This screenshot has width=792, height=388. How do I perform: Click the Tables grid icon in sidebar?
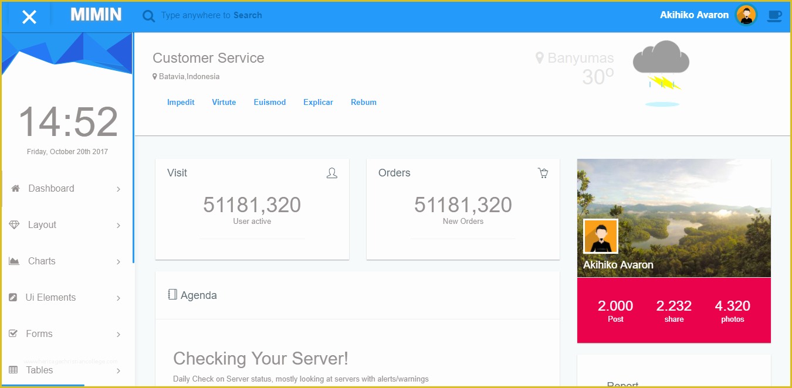coord(14,369)
